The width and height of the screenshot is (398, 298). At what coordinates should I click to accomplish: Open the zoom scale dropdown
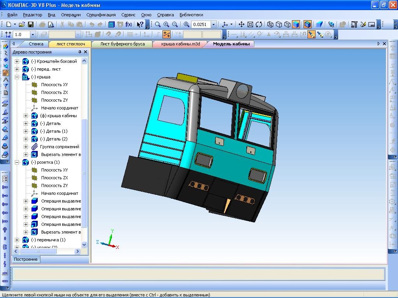(213, 24)
